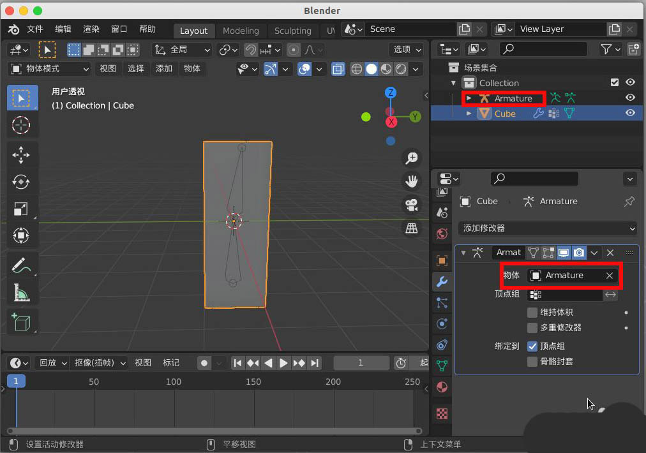Clear the Armature object field
The width and height of the screenshot is (646, 453).
[610, 276]
